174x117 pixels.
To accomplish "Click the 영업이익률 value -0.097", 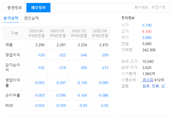I will (61, 83).
